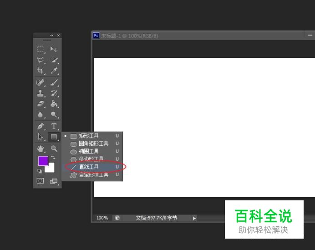Click the Rectangle shape tool in toolbox
The height and width of the screenshot is (250, 315).
pyautogui.click(x=54, y=137)
